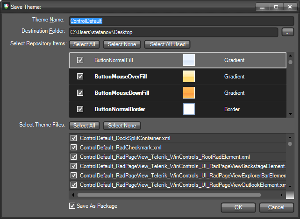Toggle the ButtonMouseDownFill checkbox
The height and width of the screenshot is (219, 300).
pos(80,93)
